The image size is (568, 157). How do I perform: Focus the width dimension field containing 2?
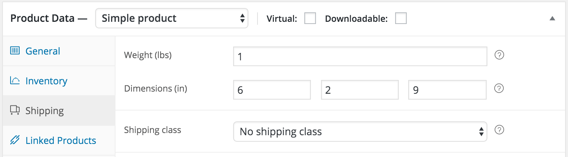tap(360, 90)
